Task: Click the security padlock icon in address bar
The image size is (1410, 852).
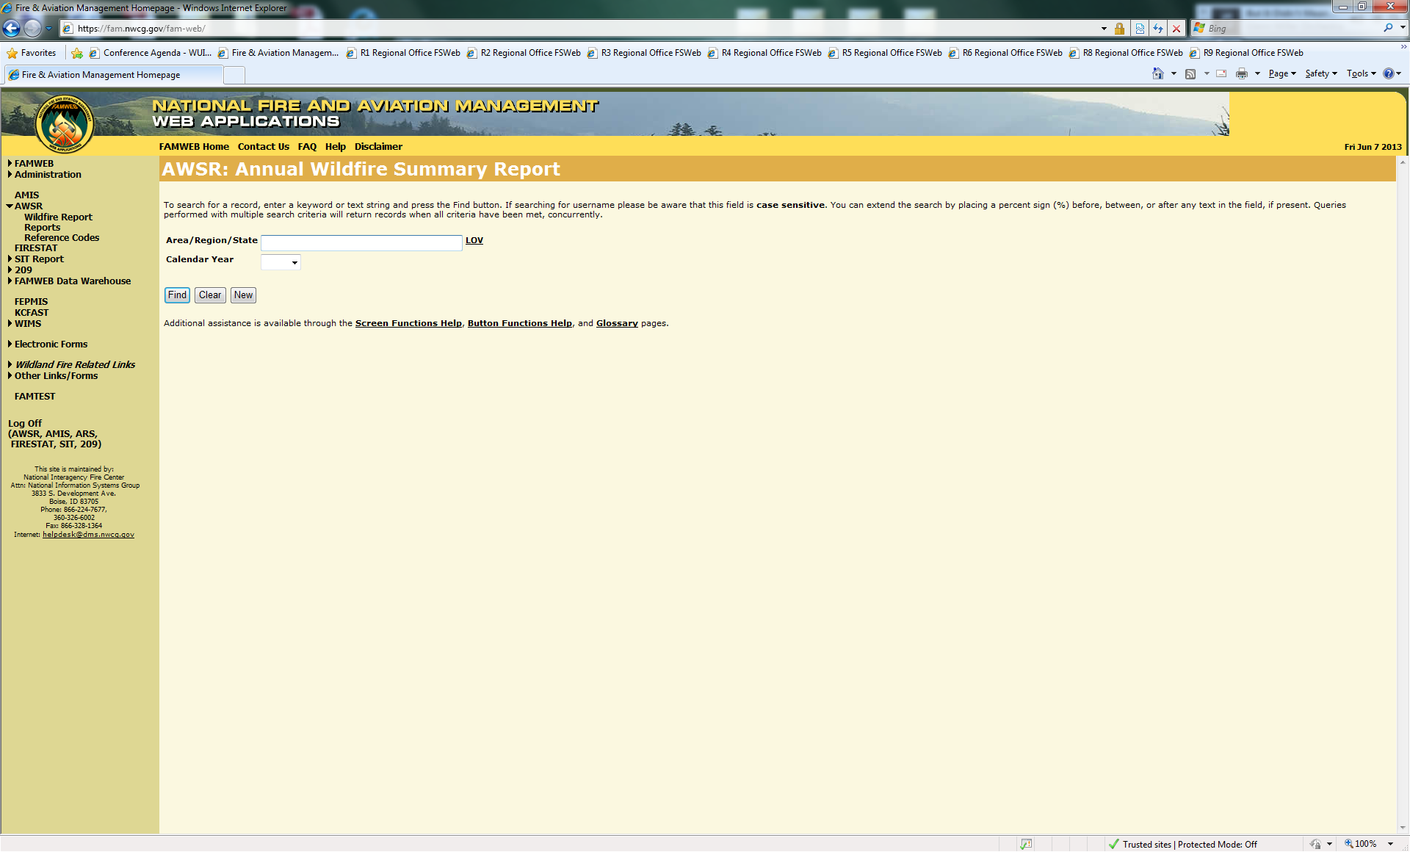Action: pyautogui.click(x=1119, y=29)
